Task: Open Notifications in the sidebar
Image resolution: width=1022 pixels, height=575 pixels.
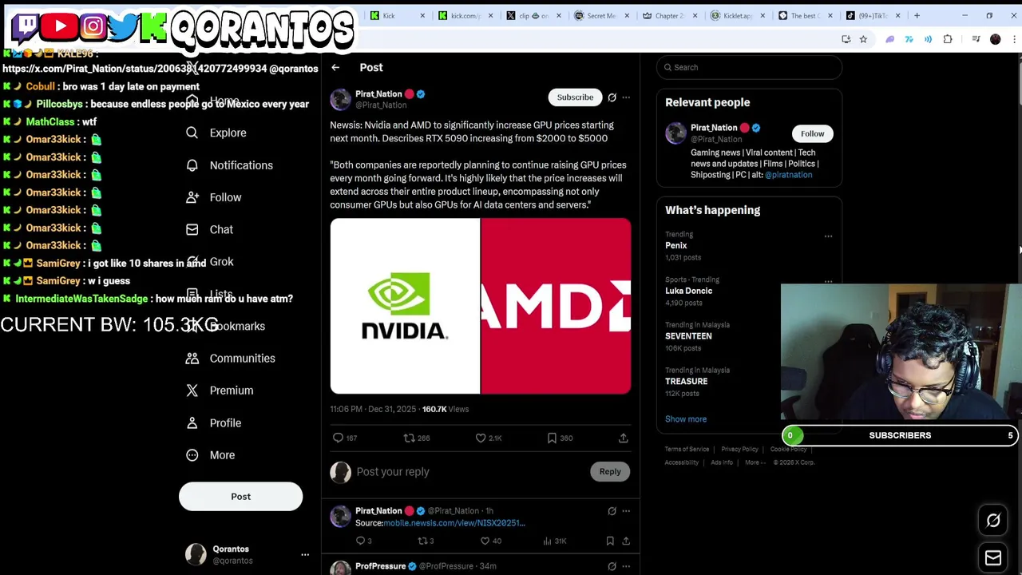Action: tap(230, 165)
